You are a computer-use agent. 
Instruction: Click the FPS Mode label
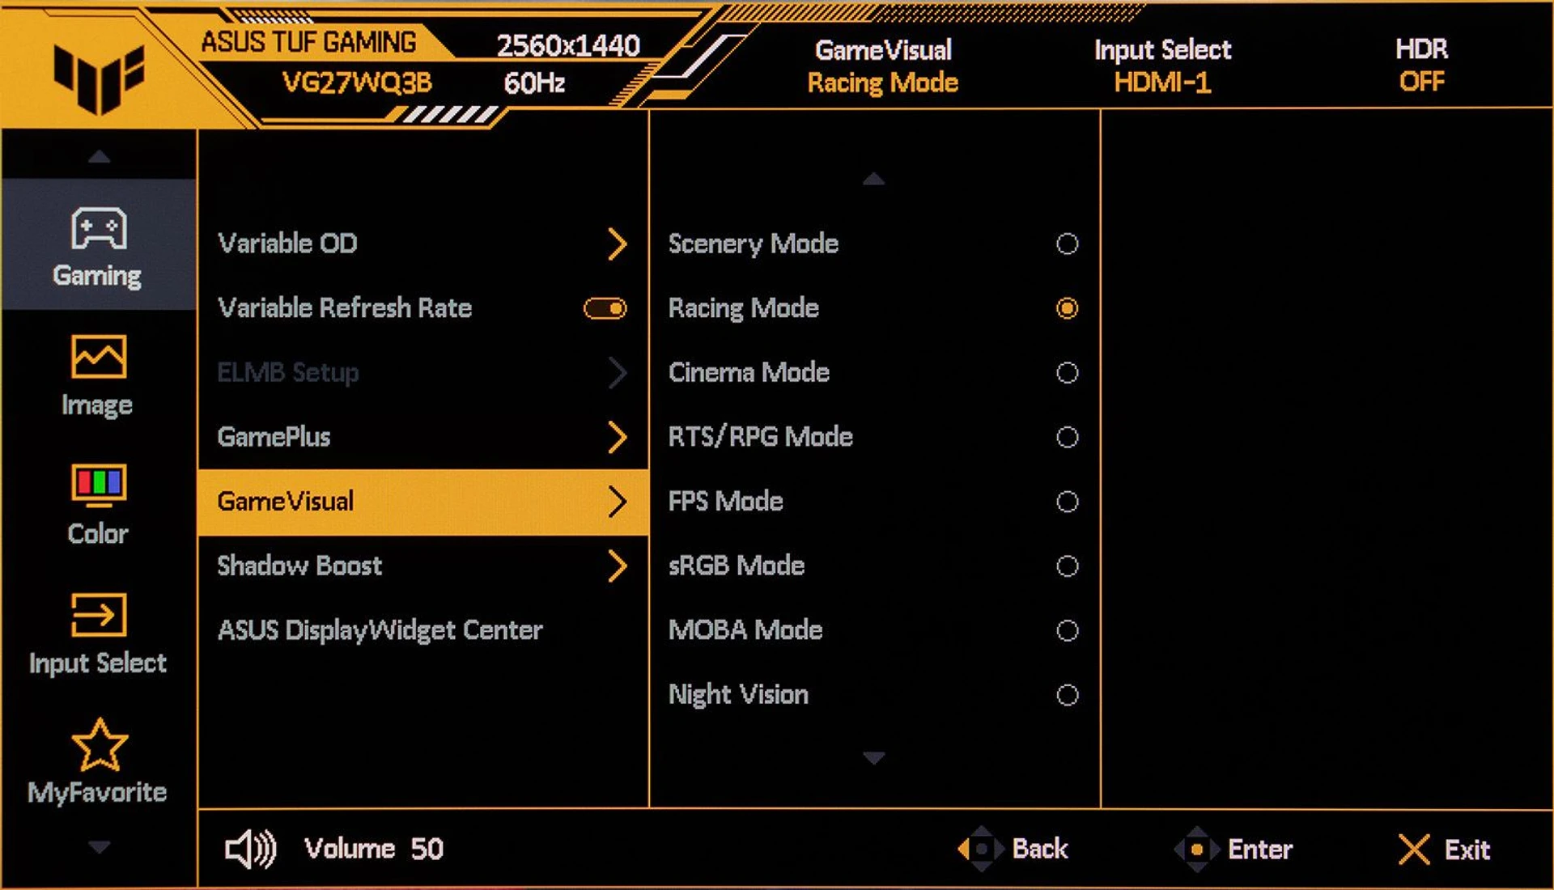[726, 502]
